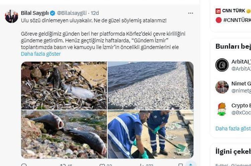This screenshot has height=166, width=251.
Task: Click the bookmark icon below the tweet
Action: click(181, 165)
